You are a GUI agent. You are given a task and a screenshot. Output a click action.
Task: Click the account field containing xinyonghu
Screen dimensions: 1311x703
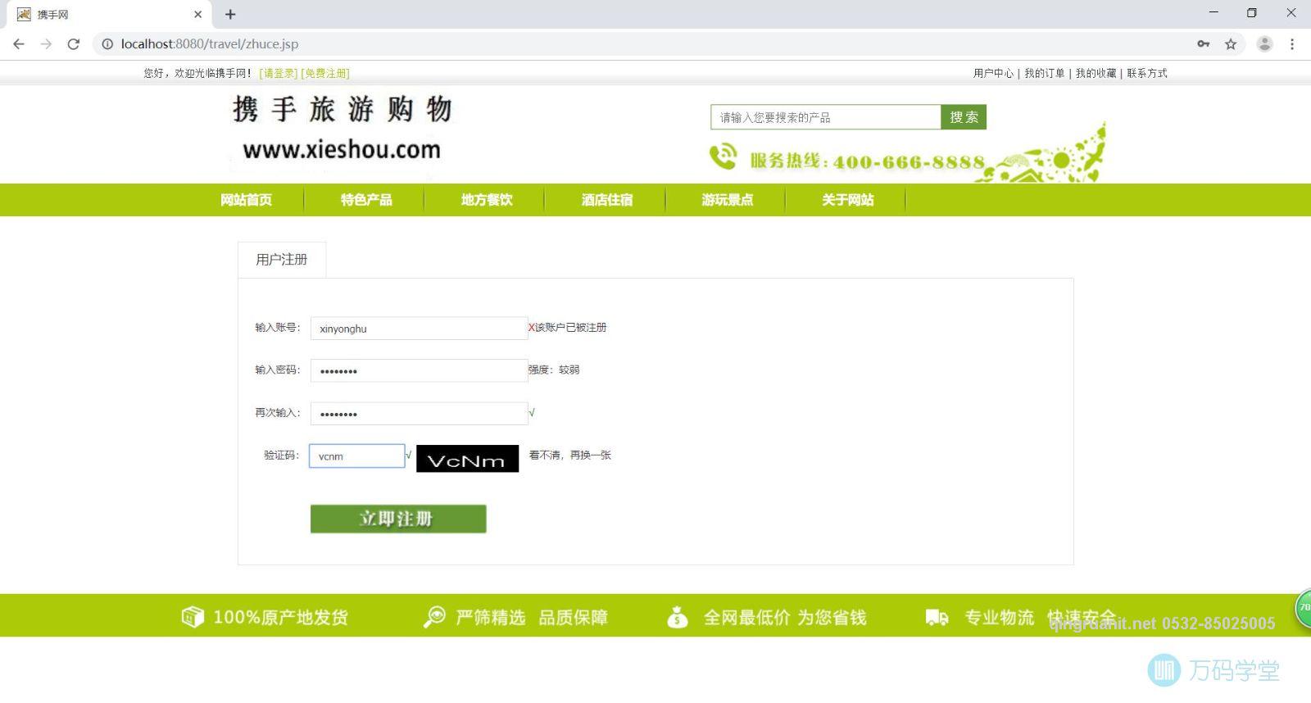[419, 329]
